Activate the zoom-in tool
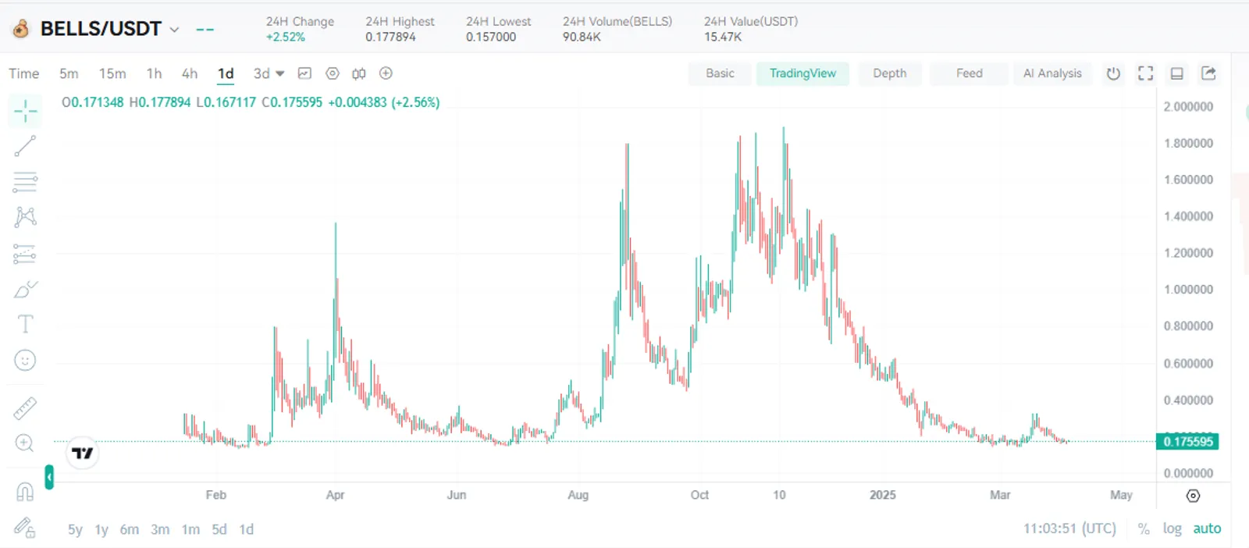The height and width of the screenshot is (548, 1249). pos(25,443)
